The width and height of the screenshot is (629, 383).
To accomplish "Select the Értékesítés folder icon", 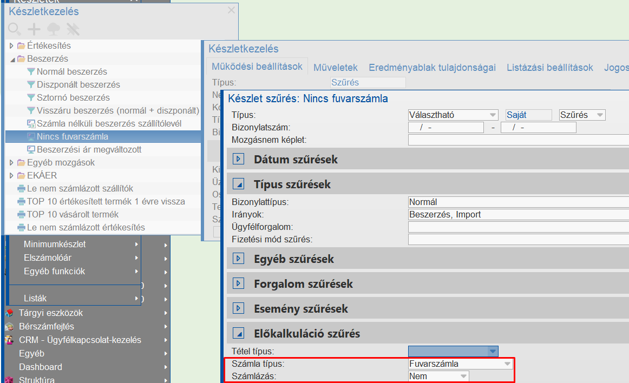I will point(21,46).
